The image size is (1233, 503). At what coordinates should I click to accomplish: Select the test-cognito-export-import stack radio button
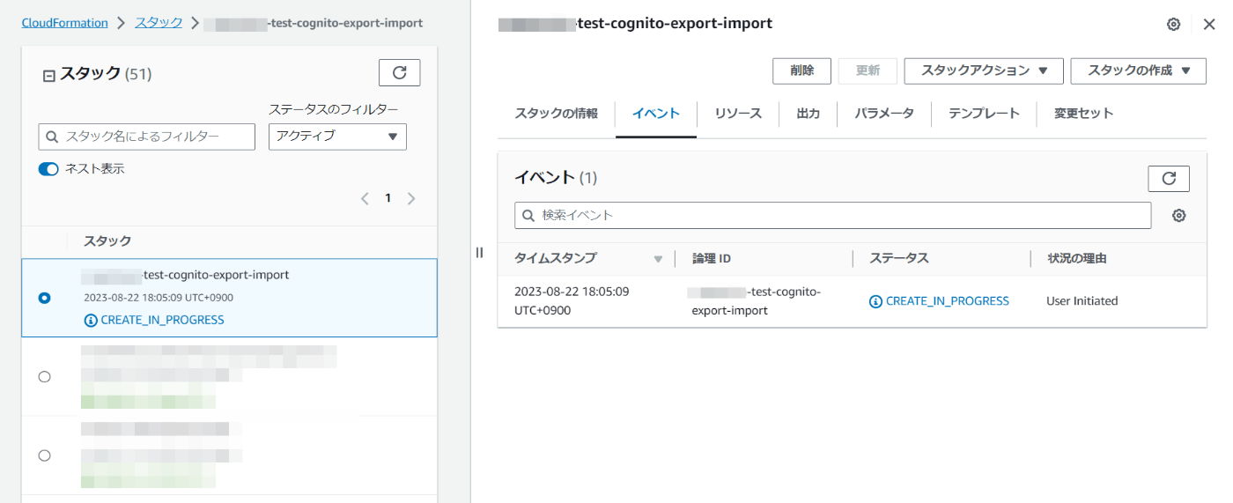click(45, 298)
